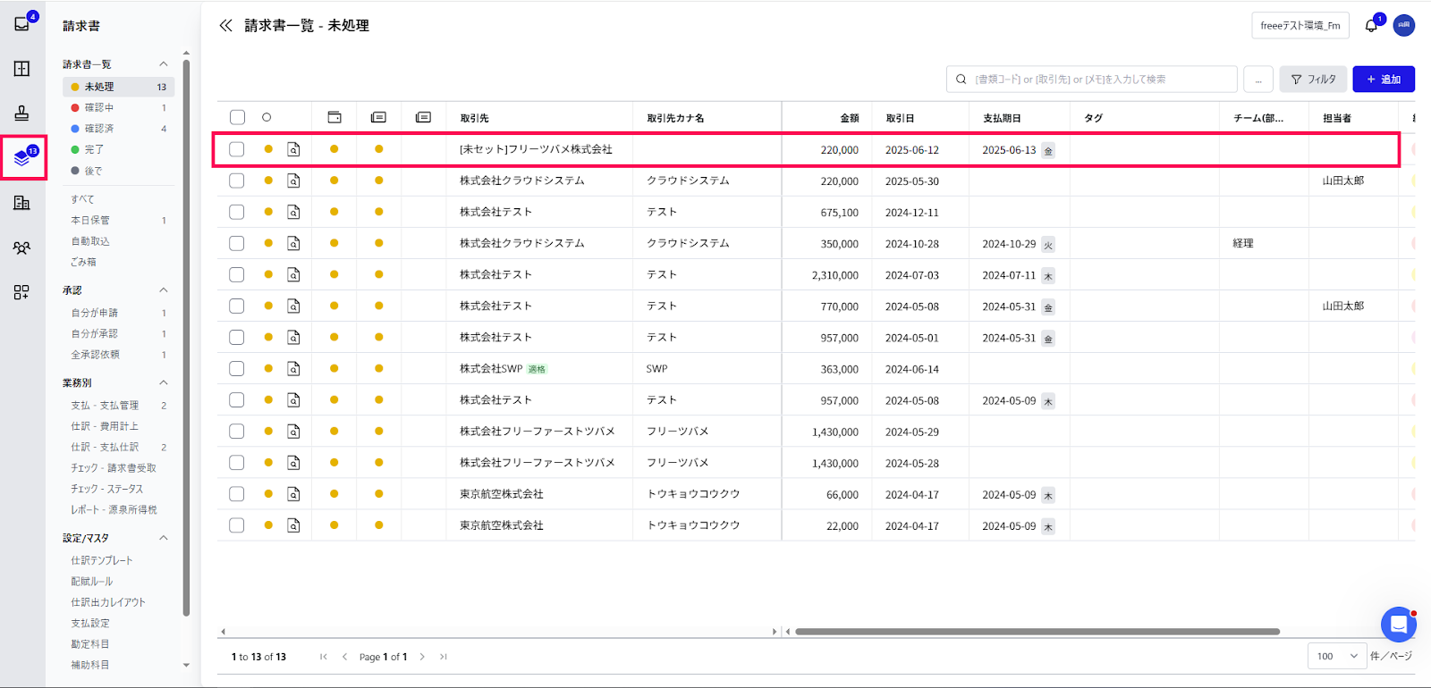Image resolution: width=1431 pixels, height=688 pixels.
Task: Open user avatar menu
Action: click(x=1404, y=26)
